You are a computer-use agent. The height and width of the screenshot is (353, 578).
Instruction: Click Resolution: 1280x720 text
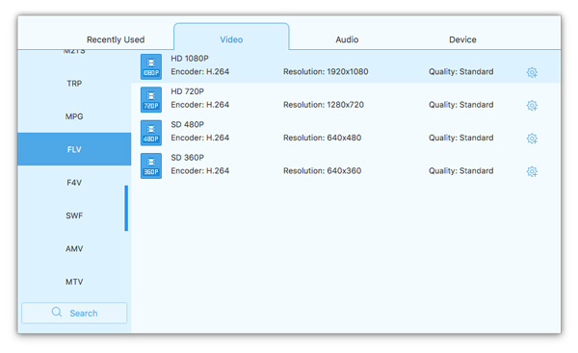pos(324,105)
